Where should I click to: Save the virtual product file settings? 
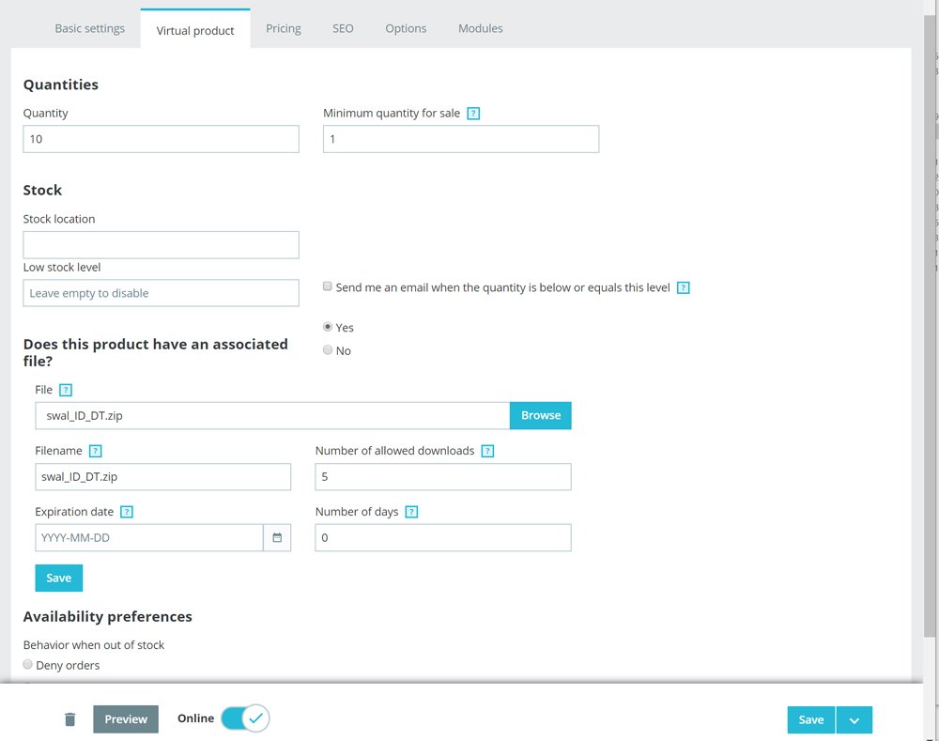click(58, 578)
